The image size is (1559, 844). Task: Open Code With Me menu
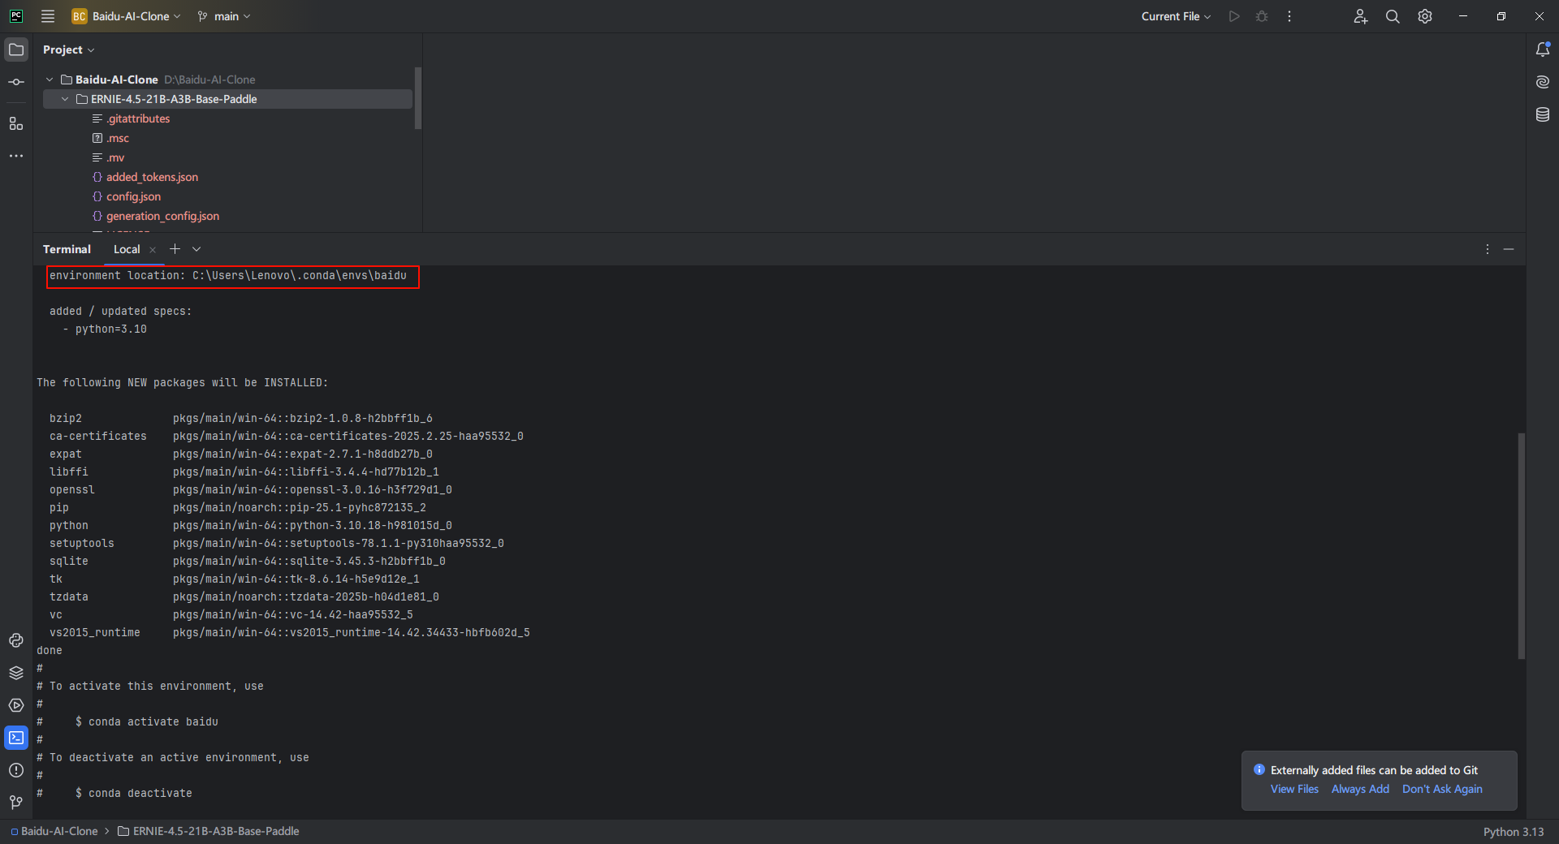[x=1361, y=16]
